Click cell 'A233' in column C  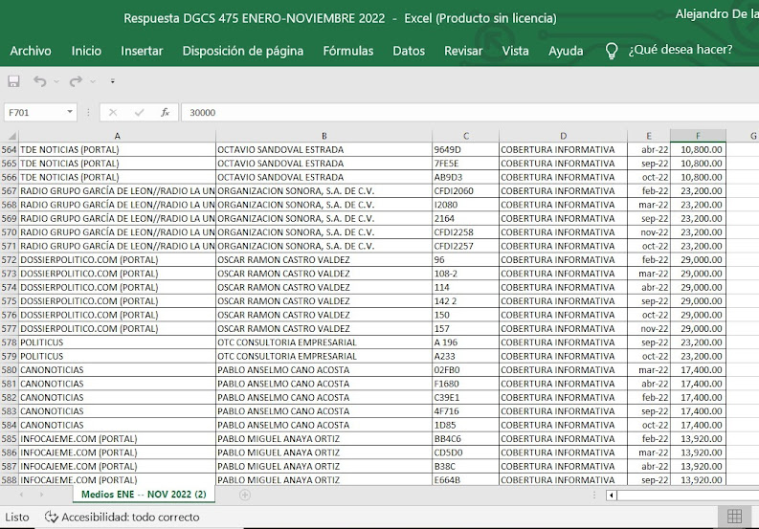[466, 356]
